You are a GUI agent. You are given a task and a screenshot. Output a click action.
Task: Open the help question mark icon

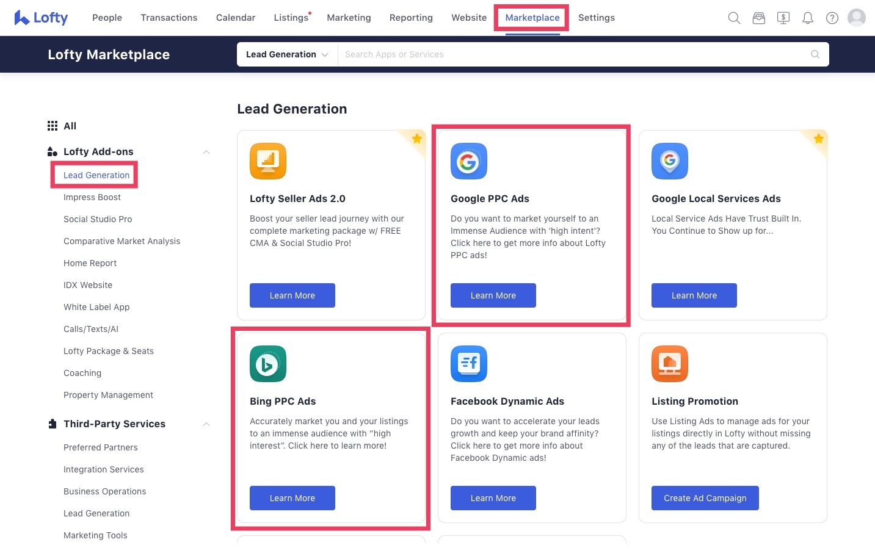[x=832, y=18]
